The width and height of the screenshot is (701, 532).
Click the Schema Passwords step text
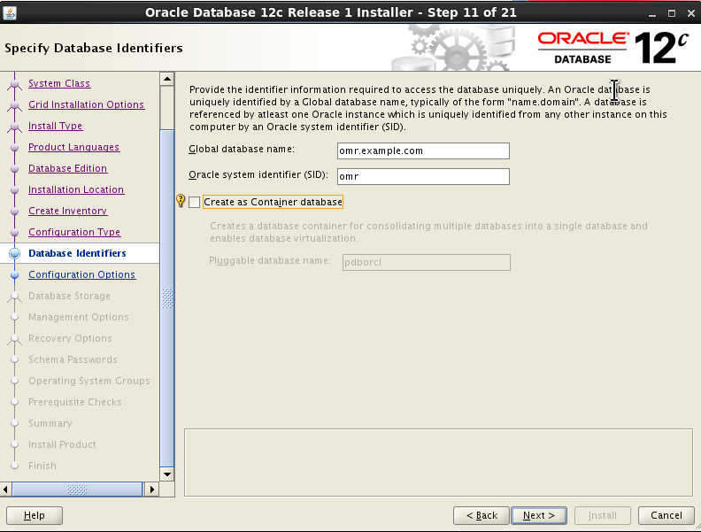click(x=73, y=359)
